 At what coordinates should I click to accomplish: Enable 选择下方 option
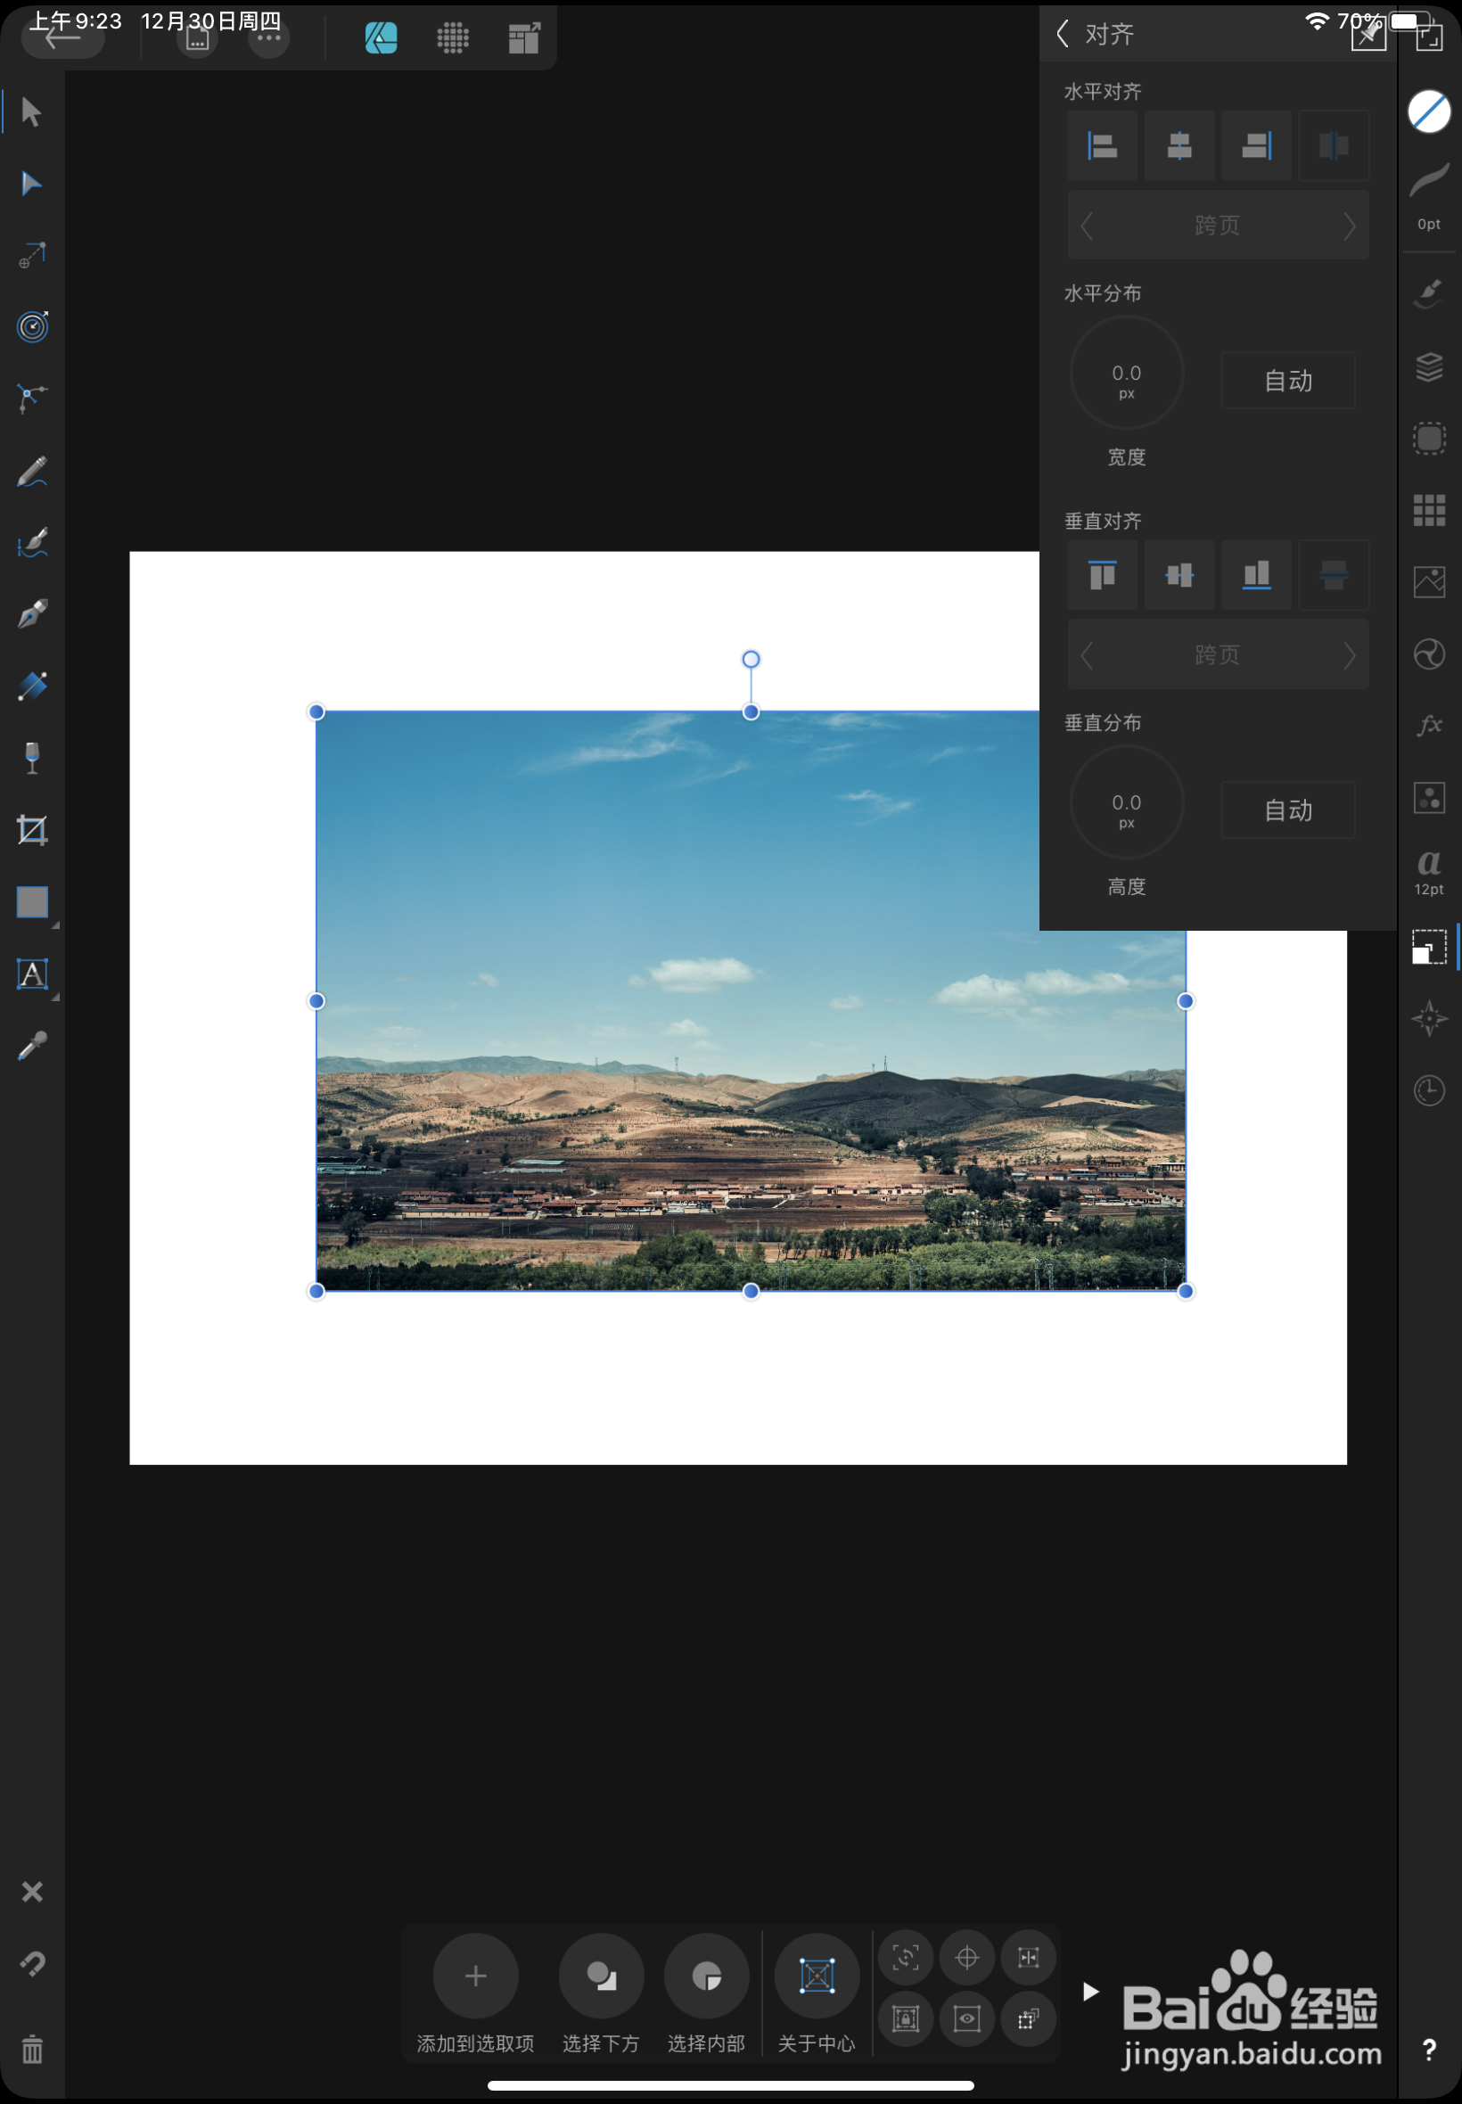click(x=601, y=1976)
